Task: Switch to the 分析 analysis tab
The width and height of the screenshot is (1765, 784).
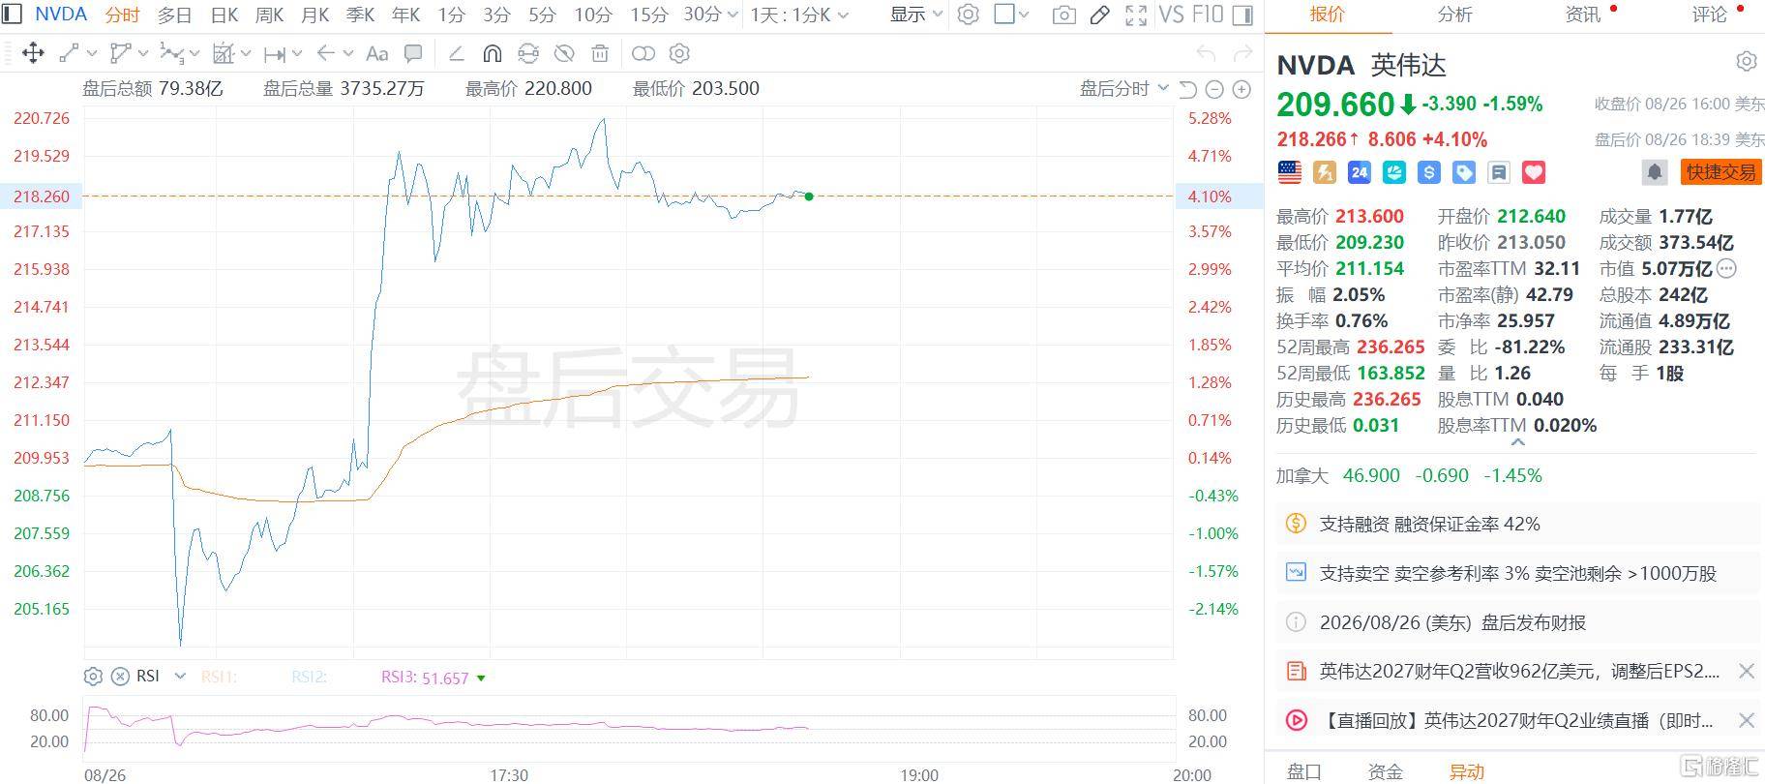Action: tap(1454, 15)
